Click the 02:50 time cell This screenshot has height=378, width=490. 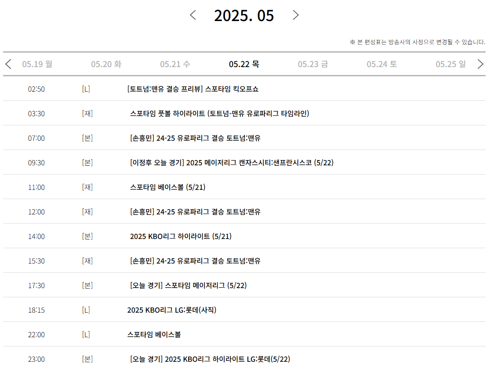coord(36,89)
